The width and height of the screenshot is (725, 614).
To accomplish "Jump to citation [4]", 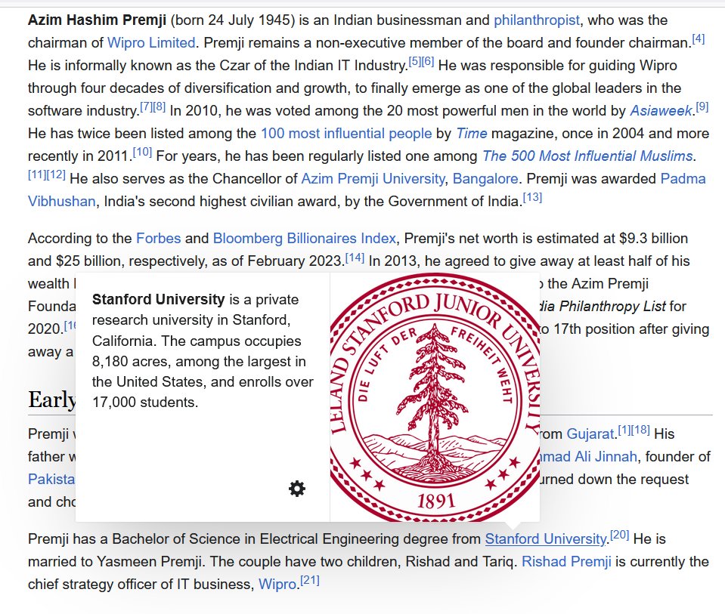I will pyautogui.click(x=699, y=39).
